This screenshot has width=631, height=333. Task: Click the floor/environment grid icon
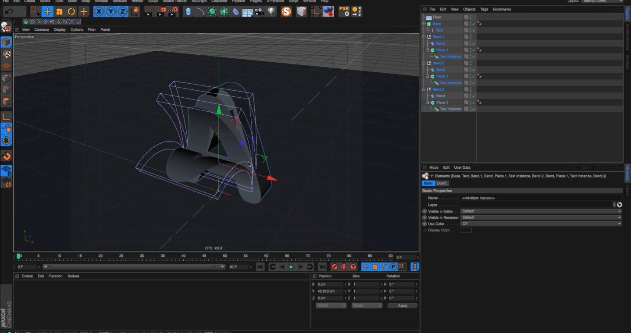click(248, 12)
